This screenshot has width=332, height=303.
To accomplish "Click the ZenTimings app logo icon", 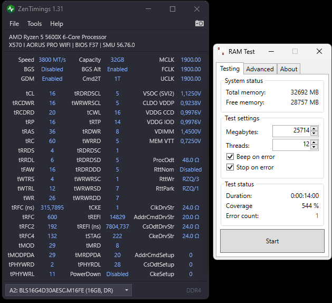I will click(11, 9).
